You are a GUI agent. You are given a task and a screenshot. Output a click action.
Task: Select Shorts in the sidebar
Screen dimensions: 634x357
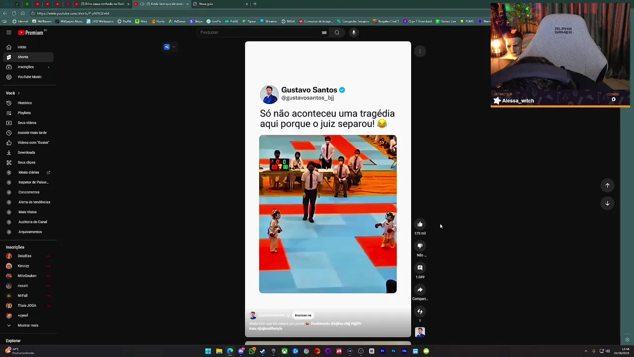tap(28, 57)
